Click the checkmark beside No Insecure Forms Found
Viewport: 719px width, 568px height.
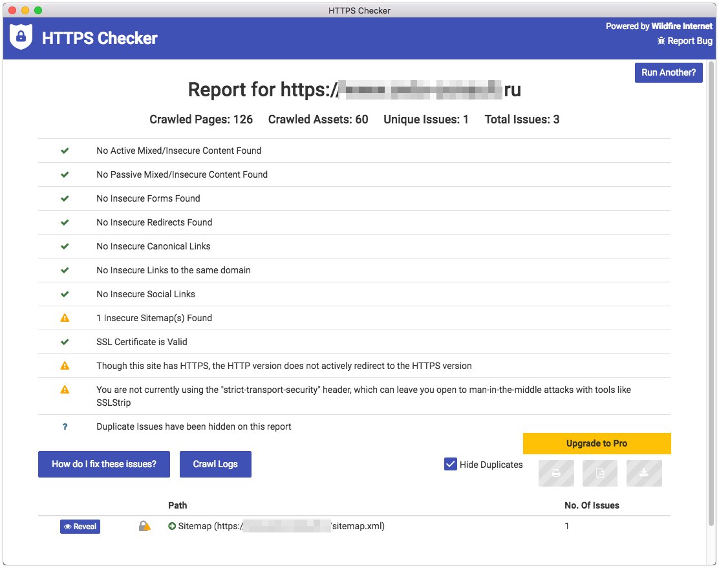coord(65,198)
